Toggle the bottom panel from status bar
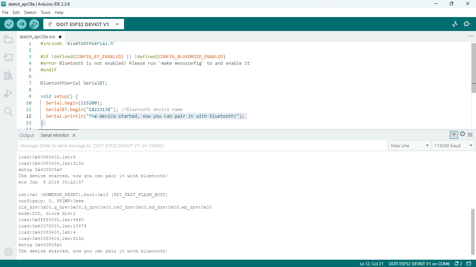476x267 pixels. point(469,264)
